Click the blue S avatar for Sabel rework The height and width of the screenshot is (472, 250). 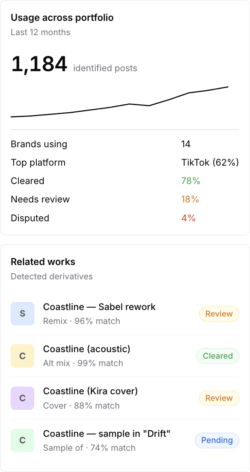(x=22, y=314)
